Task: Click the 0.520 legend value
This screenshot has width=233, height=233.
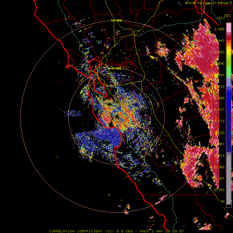Action: click(219, 133)
